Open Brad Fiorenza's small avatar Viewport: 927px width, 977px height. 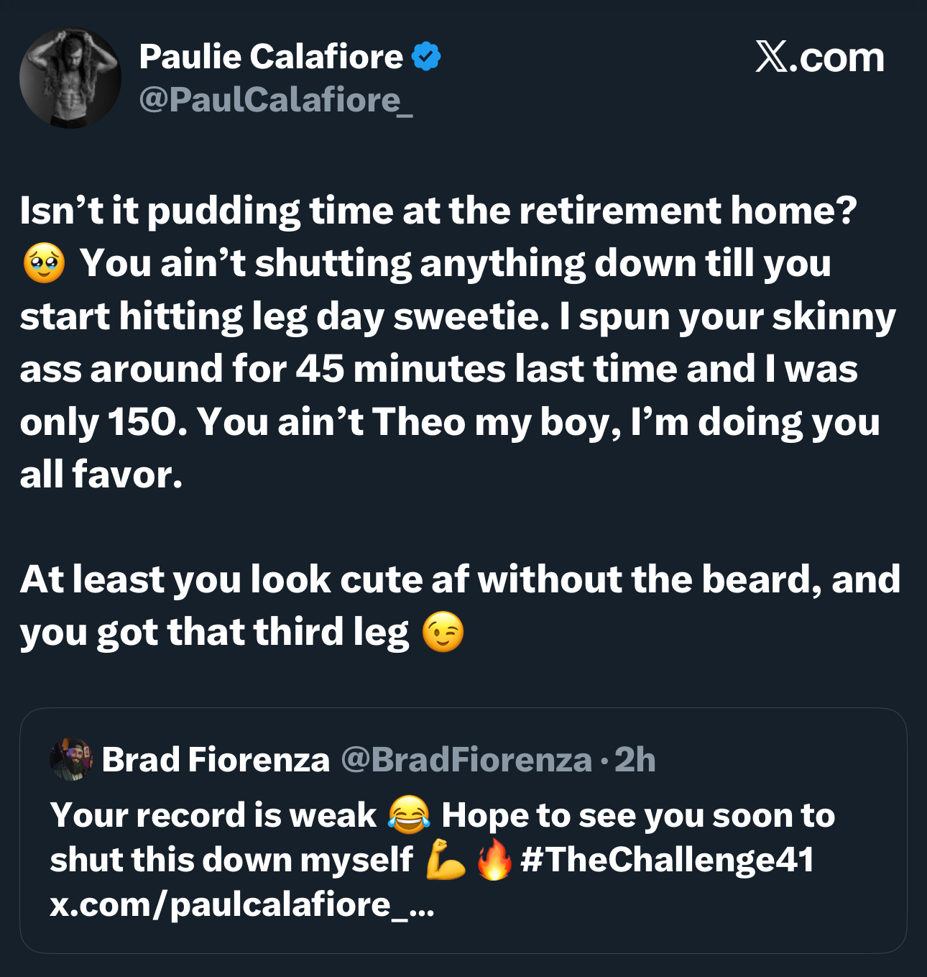[x=71, y=758]
